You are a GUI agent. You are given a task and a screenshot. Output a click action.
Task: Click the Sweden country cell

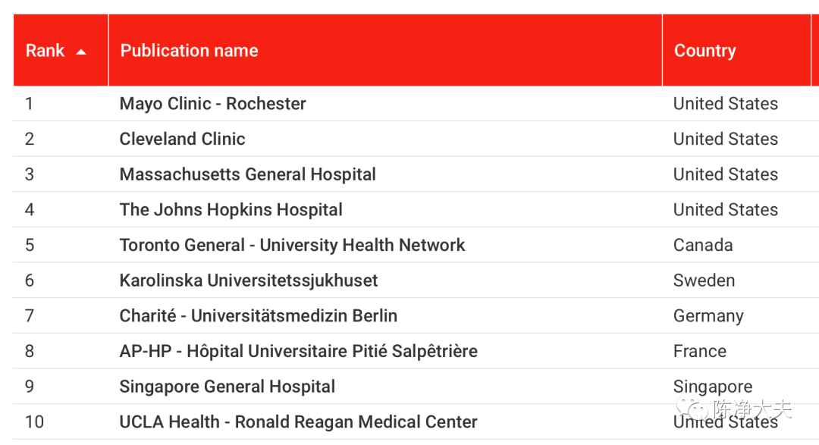(704, 280)
